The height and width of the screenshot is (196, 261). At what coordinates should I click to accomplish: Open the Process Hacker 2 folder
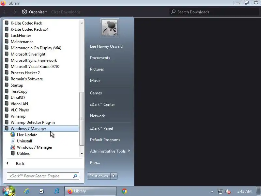pyautogui.click(x=41, y=73)
